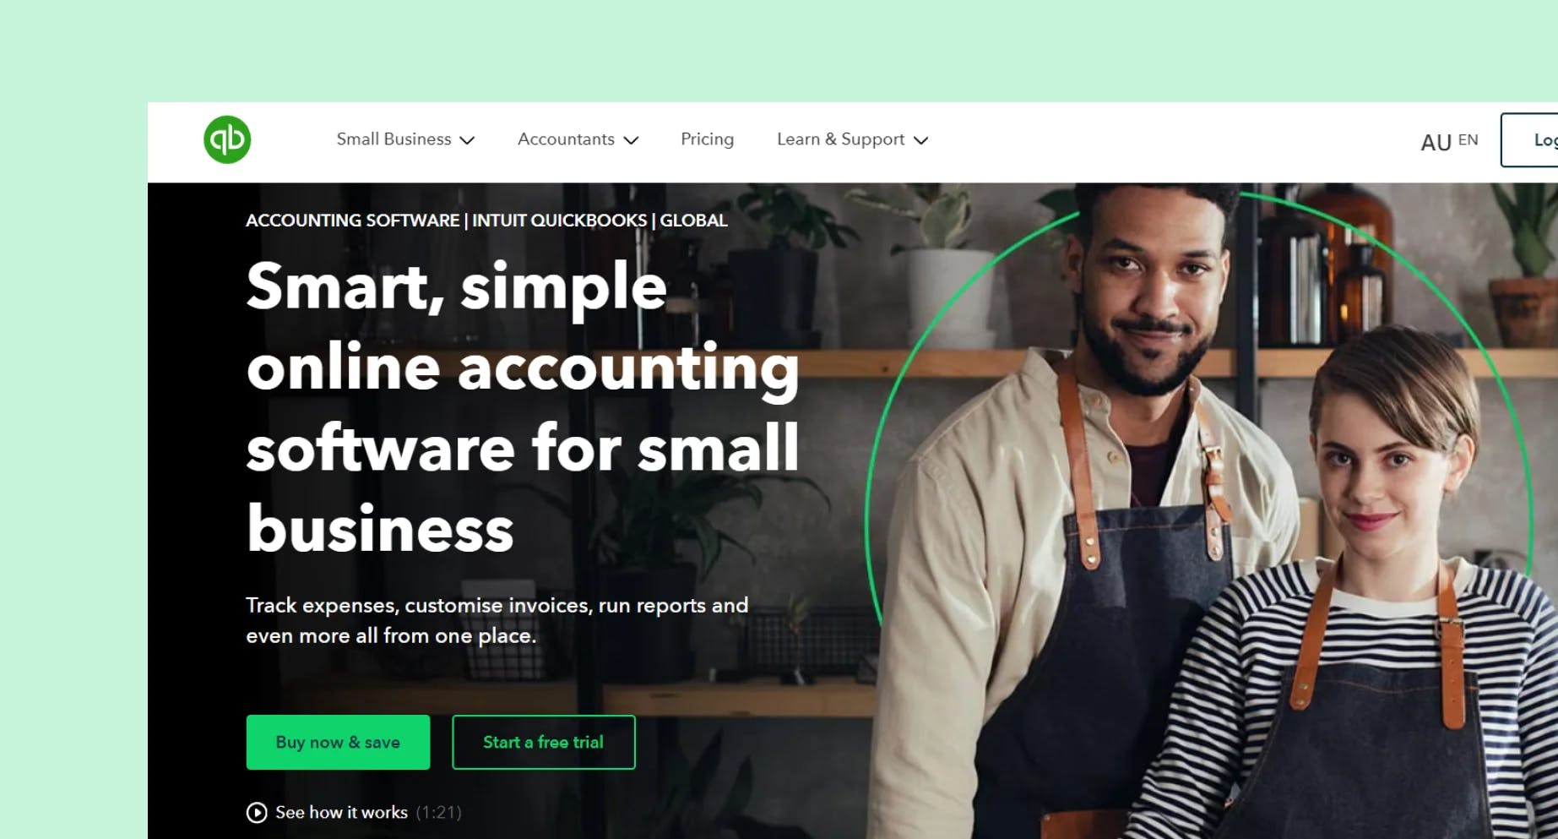The image size is (1558, 839).
Task: Choose the EN language option
Action: click(1468, 139)
